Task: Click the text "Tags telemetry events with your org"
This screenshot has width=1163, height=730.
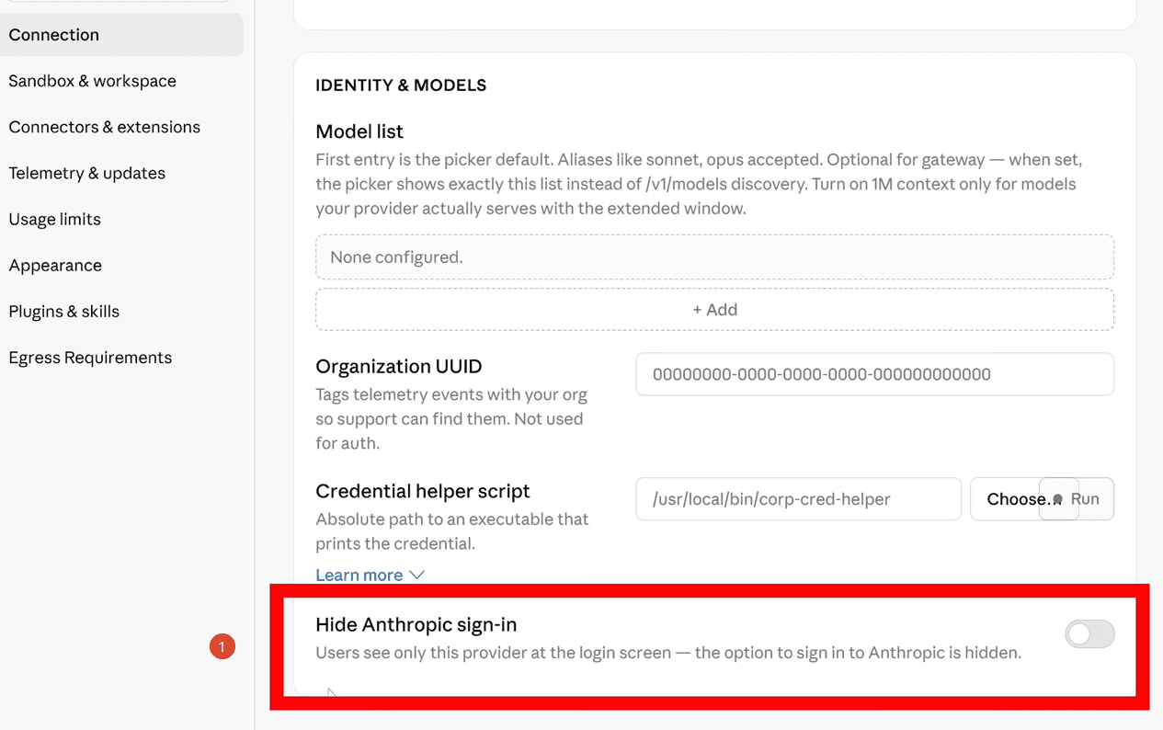Action: click(451, 394)
